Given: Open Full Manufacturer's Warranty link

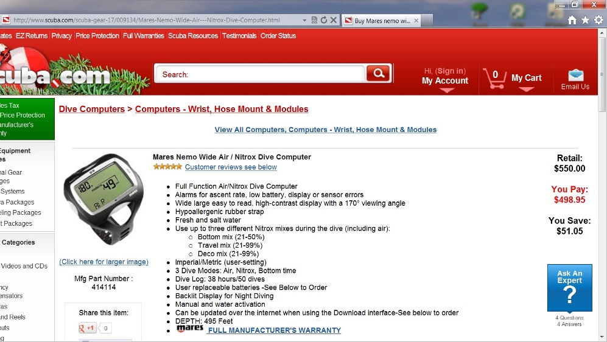Looking at the screenshot, I should click(x=275, y=330).
